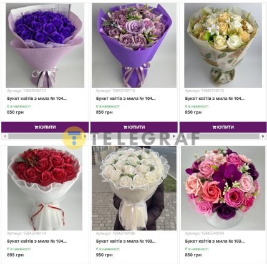Click the purple roses bouquet thumbnail

pos(45,46)
